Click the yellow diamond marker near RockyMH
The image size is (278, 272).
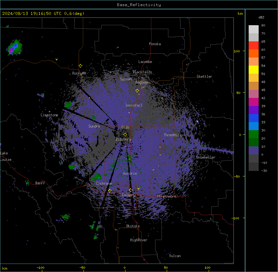coord(81,66)
